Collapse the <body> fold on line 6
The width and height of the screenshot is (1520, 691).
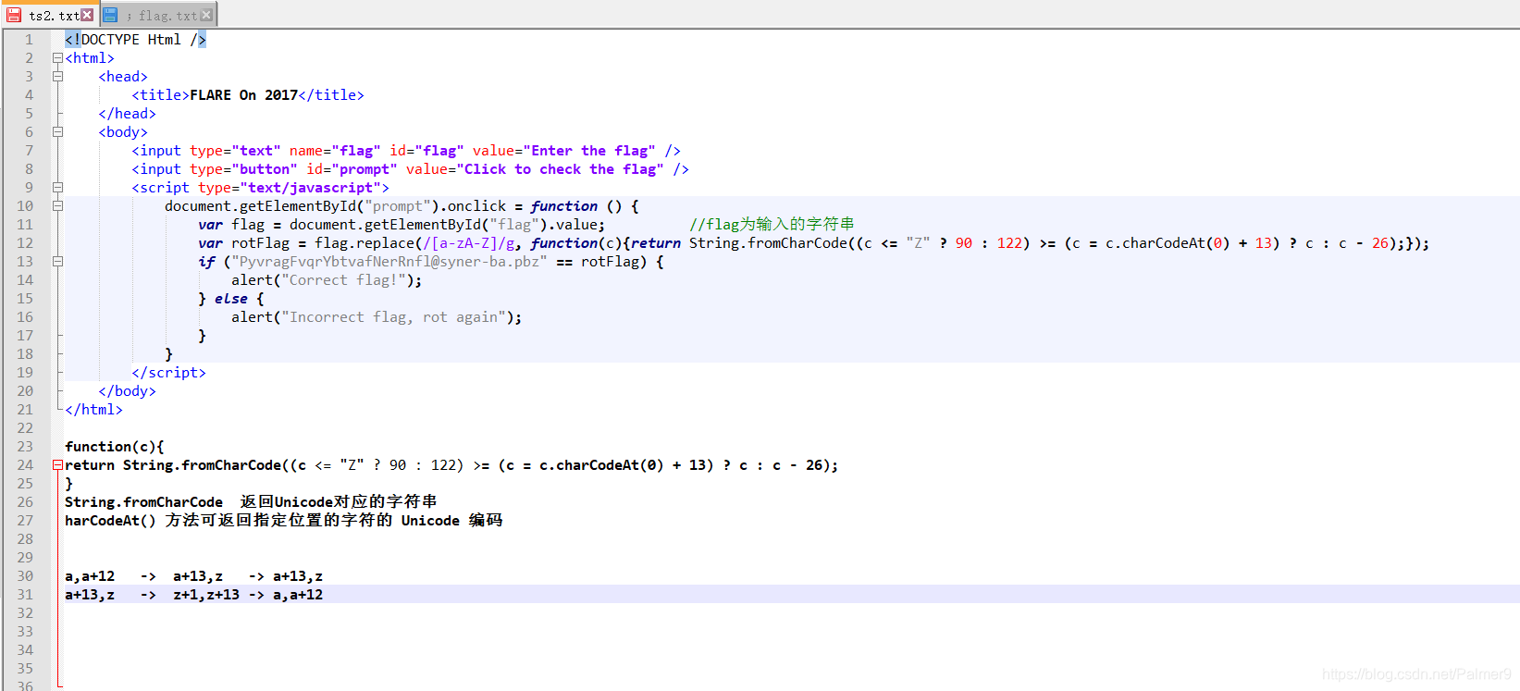(57, 132)
